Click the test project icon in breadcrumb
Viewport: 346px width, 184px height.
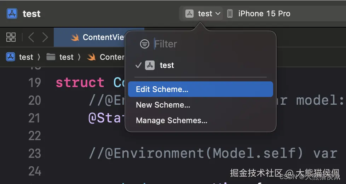(11, 57)
